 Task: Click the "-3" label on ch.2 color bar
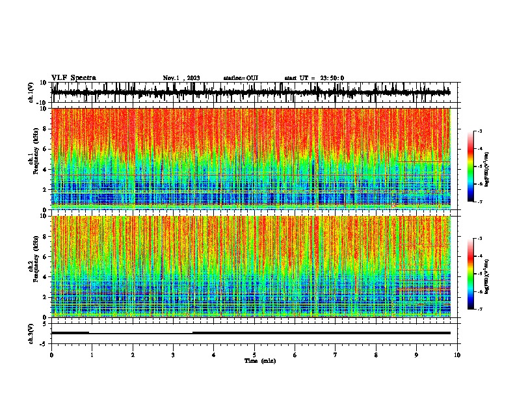point(479,239)
